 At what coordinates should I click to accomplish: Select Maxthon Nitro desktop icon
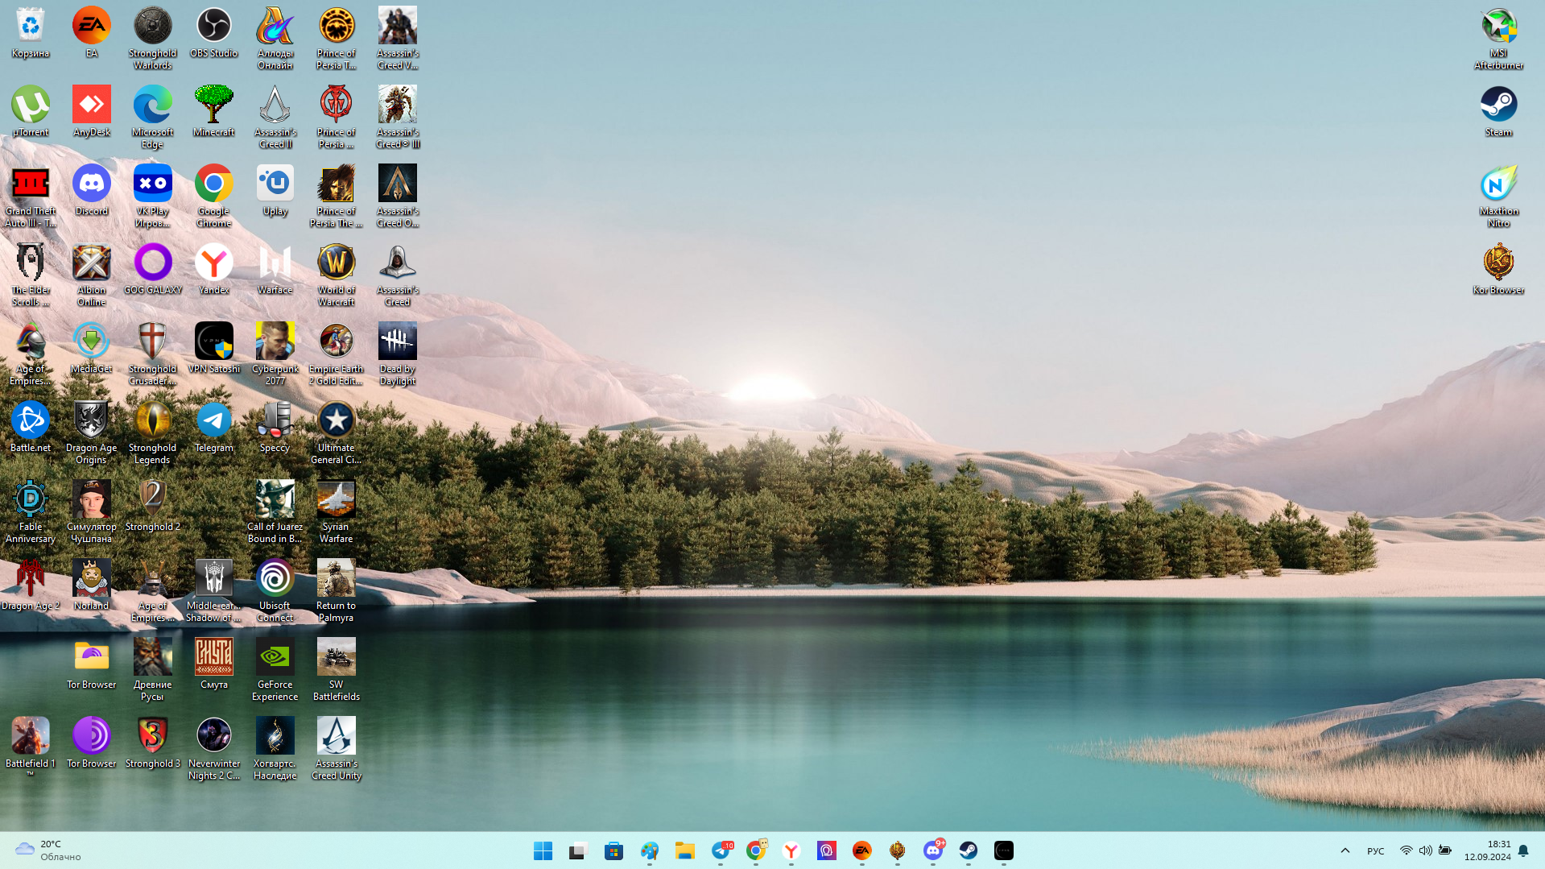point(1499,197)
